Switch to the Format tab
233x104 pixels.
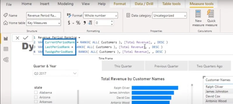point(120,4)
